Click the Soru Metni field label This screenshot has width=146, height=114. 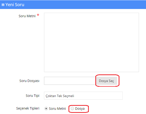point(27,16)
